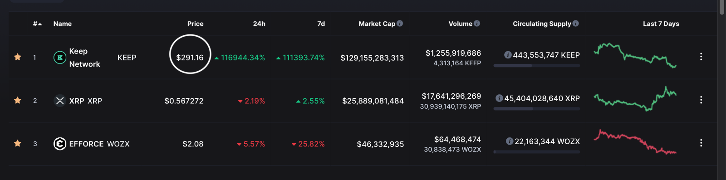Show info tooltip for Circulating Supply header
The image size is (726, 180).
[x=576, y=24]
